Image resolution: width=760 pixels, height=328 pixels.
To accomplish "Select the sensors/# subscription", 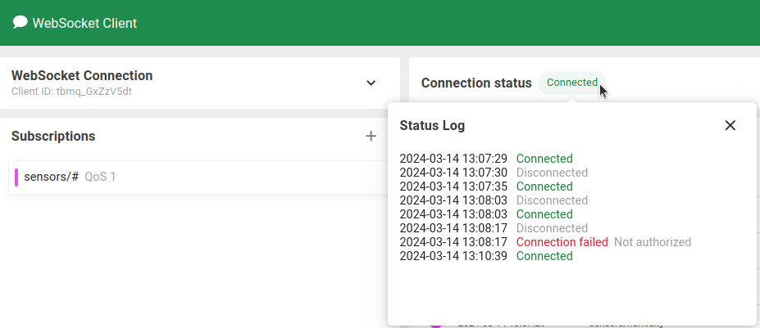I will 52,177.
